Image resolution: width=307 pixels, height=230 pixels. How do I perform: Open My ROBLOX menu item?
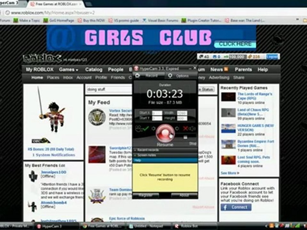40,70
